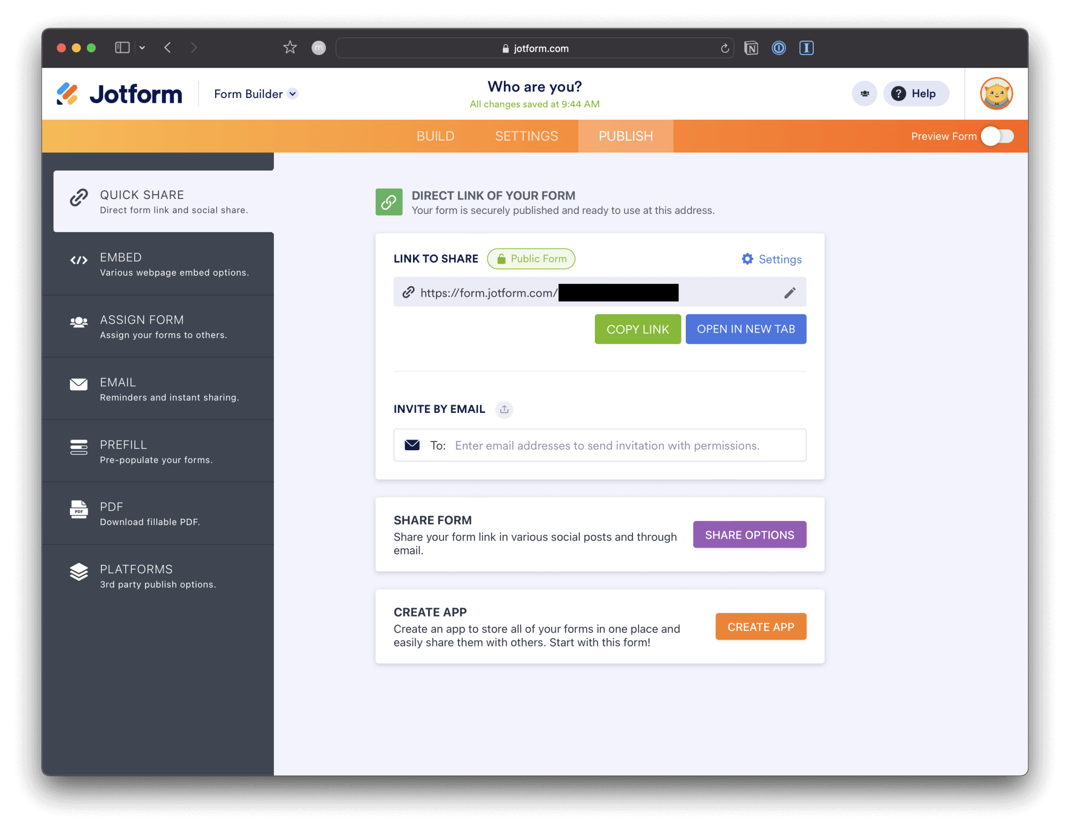The height and width of the screenshot is (831, 1070).
Task: Reload the page with refresh icon
Action: coord(724,48)
